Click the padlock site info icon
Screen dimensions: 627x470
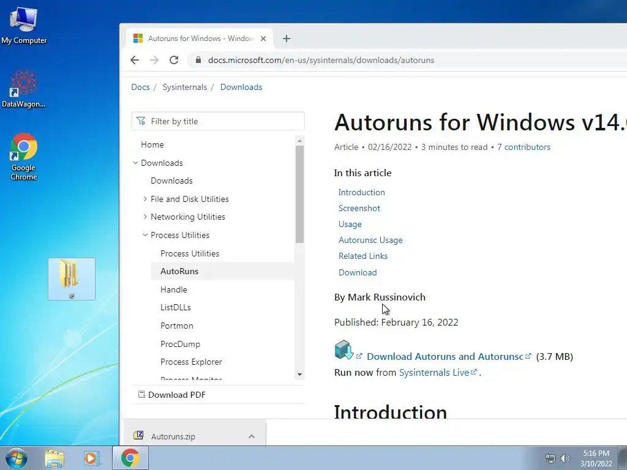[198, 60]
